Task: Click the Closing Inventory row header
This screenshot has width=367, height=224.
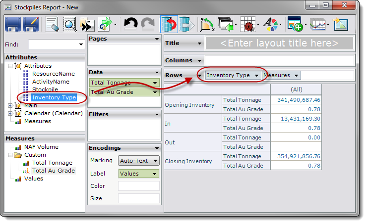Action: (x=193, y=161)
